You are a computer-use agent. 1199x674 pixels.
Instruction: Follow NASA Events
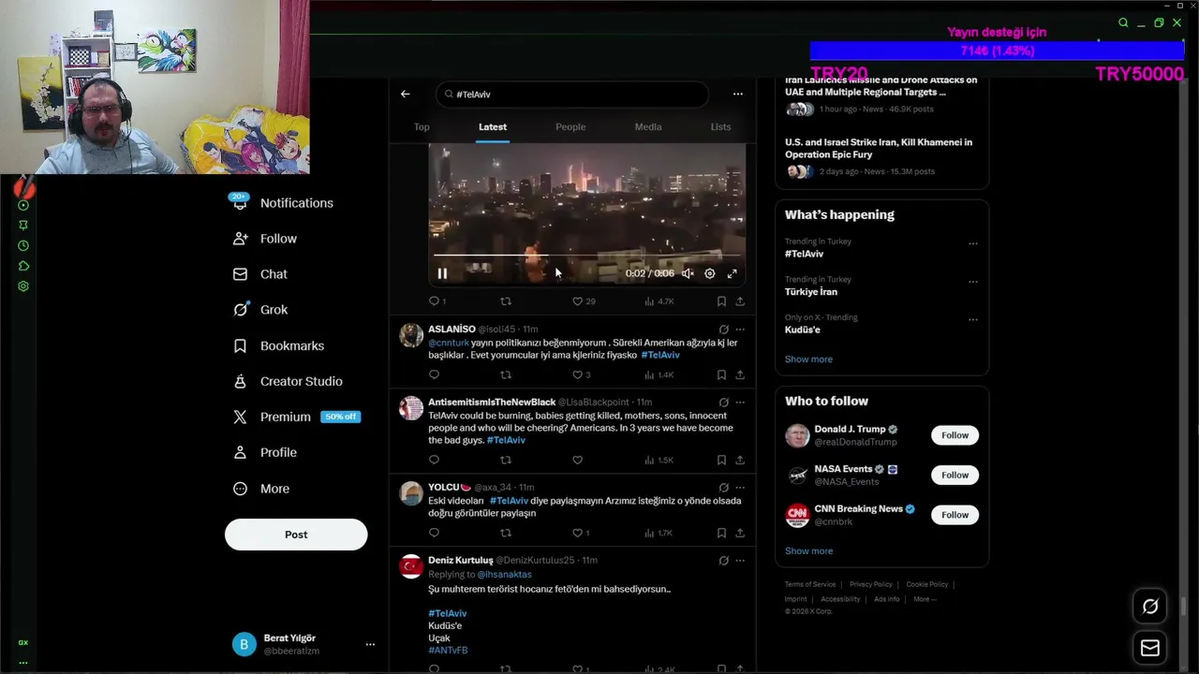tap(955, 475)
